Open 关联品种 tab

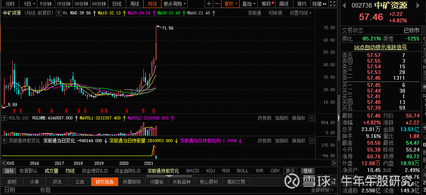(182, 182)
